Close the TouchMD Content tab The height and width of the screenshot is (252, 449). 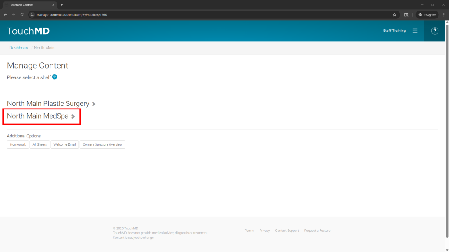tap(53, 4)
